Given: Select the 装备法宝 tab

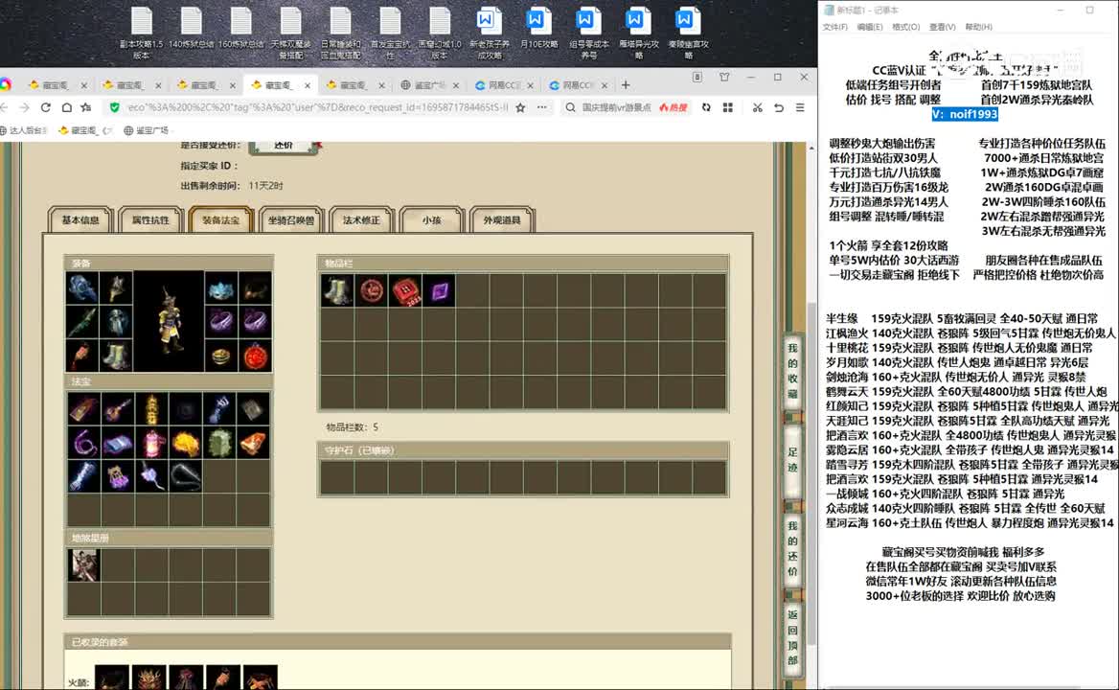Looking at the screenshot, I should (221, 219).
